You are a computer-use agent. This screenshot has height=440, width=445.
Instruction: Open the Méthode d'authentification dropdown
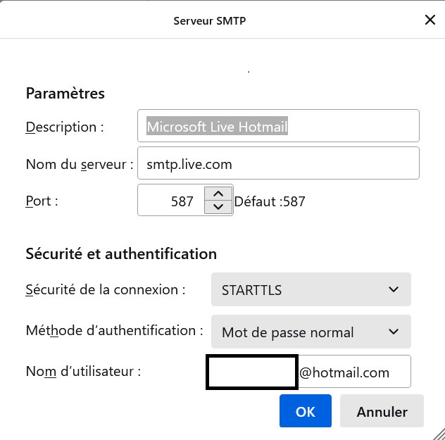point(311,332)
